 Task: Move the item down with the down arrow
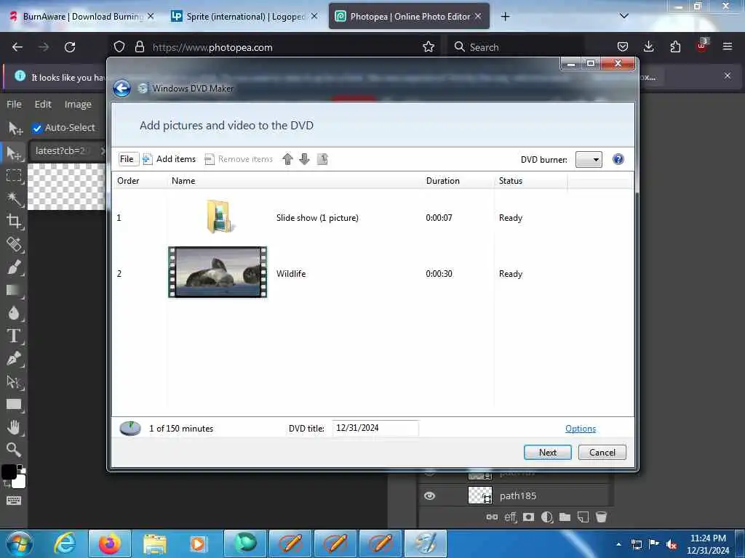[305, 159]
